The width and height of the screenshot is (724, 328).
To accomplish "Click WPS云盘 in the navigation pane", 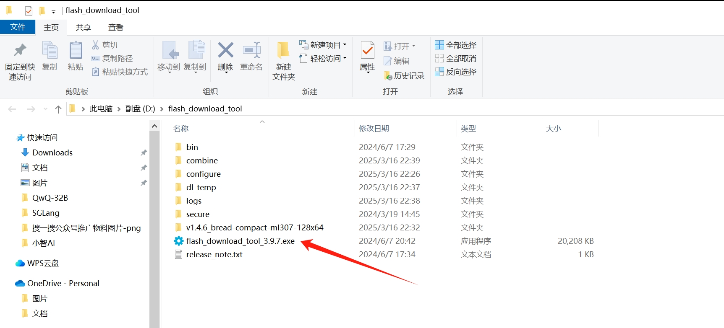I will (43, 263).
